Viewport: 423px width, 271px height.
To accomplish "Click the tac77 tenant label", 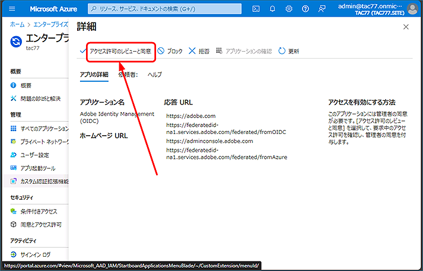I will click(33, 49).
